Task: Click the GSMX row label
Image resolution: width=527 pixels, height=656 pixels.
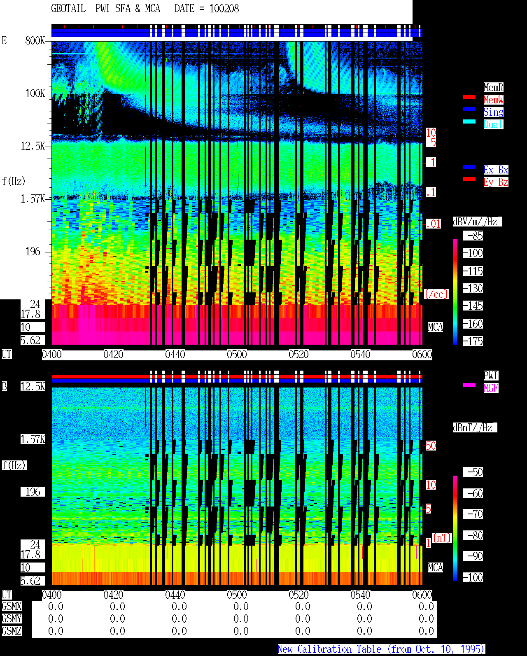Action: point(12,606)
